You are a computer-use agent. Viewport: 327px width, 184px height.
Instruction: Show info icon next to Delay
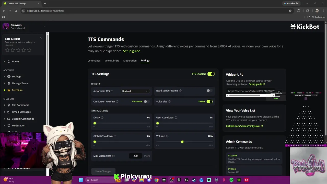[102, 118]
